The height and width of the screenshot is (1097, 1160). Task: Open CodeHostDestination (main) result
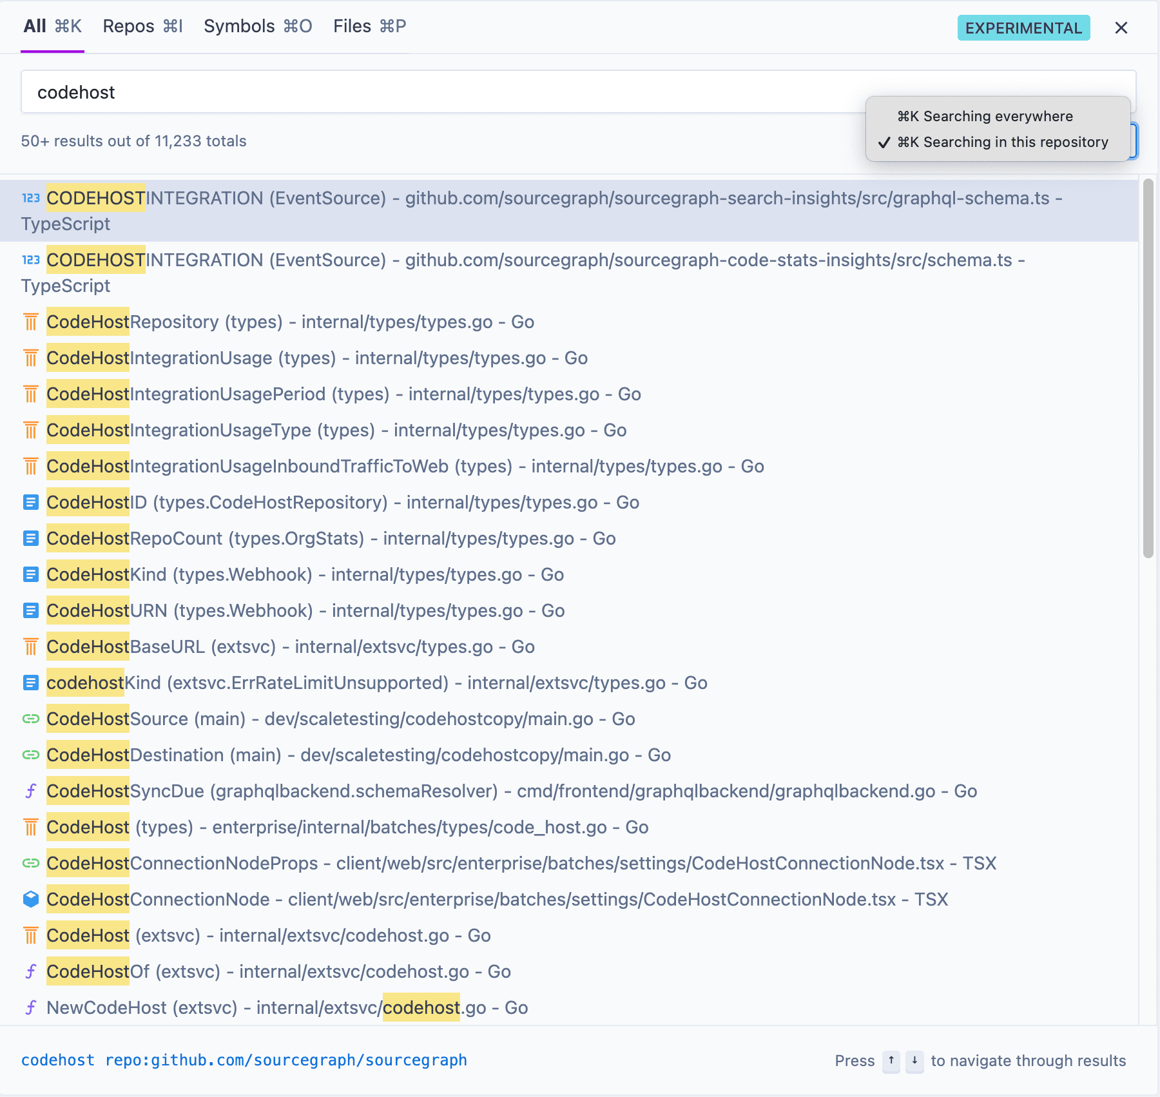coord(569,755)
